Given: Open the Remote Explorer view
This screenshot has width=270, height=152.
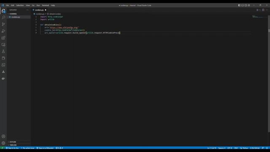Looking at the screenshot, I should point(3,45).
